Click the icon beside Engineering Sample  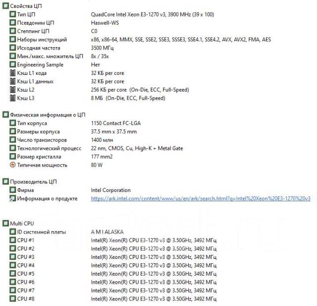[x=12, y=64]
